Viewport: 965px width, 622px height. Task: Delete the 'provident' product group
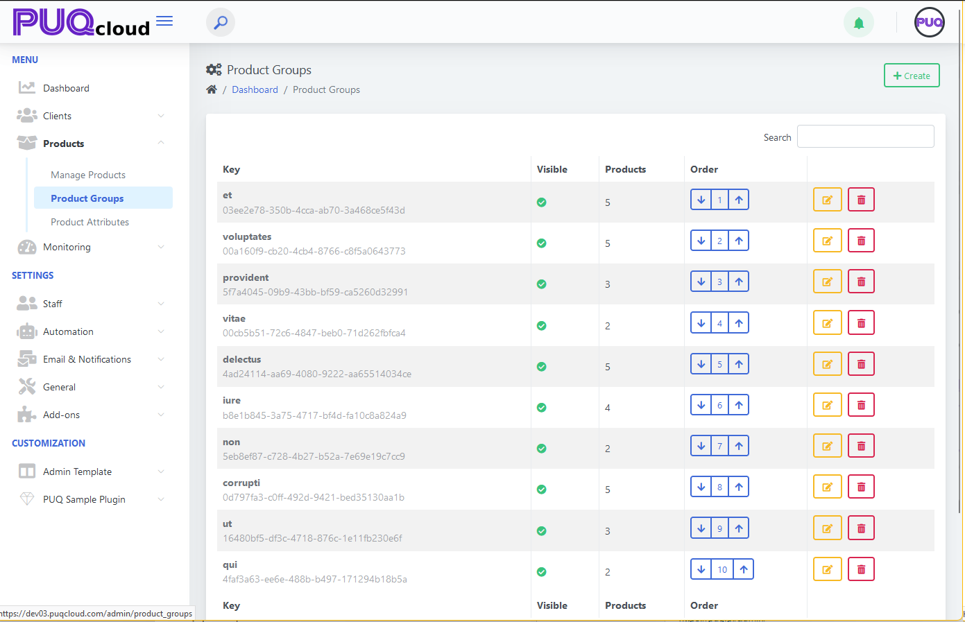(861, 282)
